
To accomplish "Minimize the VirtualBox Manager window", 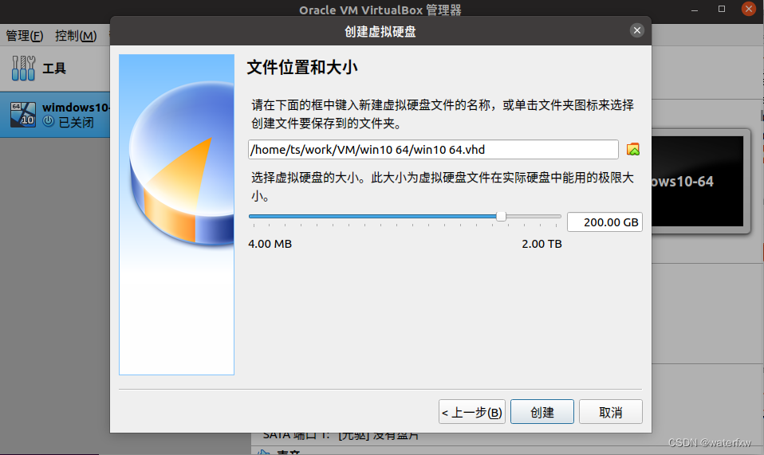I will click(x=695, y=10).
